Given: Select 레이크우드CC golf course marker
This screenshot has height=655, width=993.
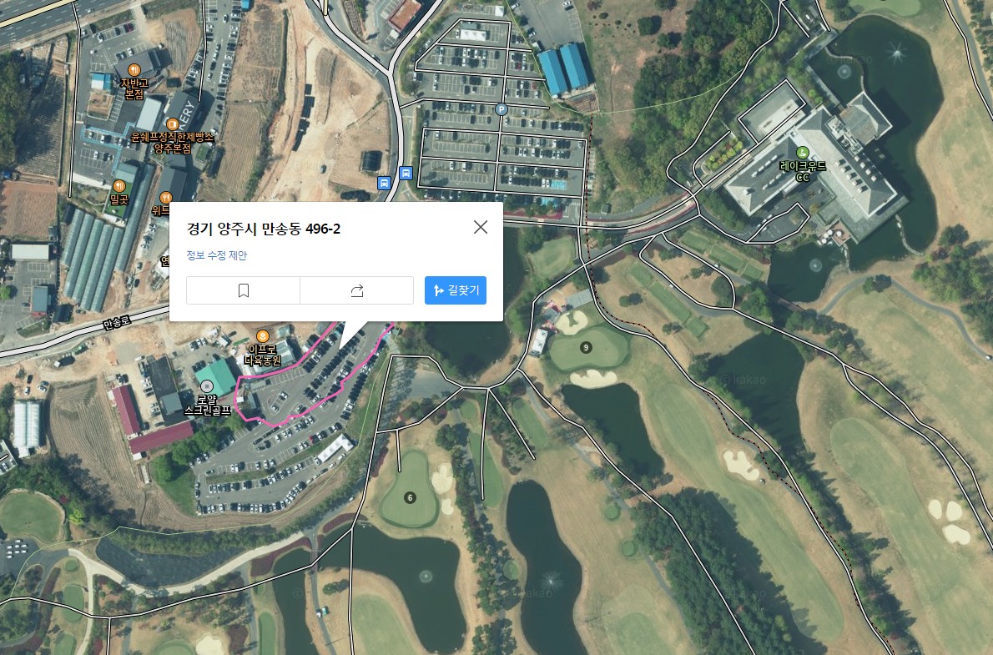Looking at the screenshot, I should click(x=803, y=152).
